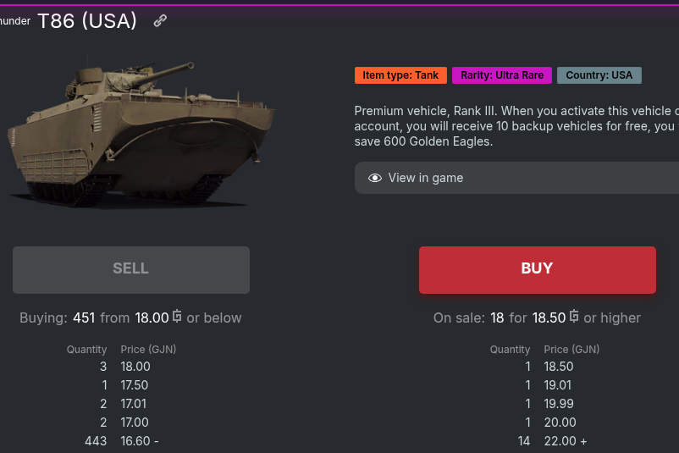The height and width of the screenshot is (453, 679).
Task: Select the Item type: Tank tag
Action: pos(400,75)
